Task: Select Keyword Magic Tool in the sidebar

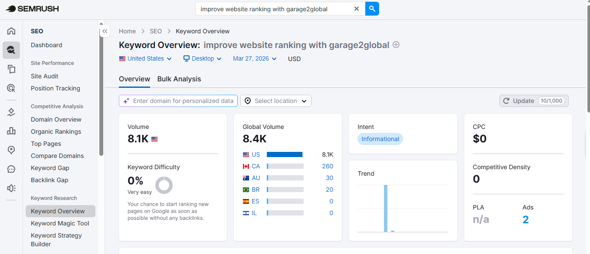Action: [x=59, y=223]
